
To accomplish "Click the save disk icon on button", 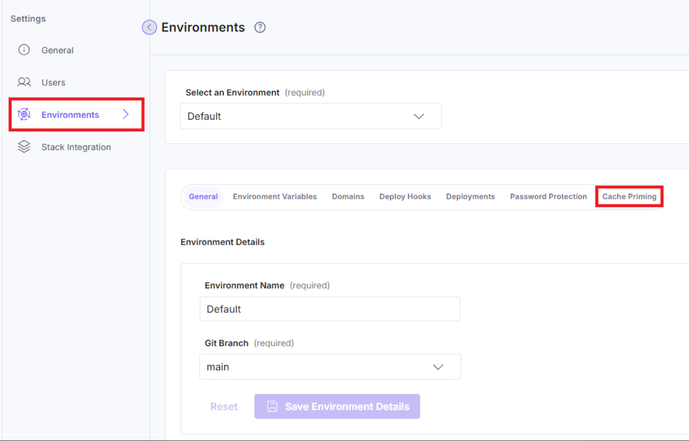I will [273, 407].
